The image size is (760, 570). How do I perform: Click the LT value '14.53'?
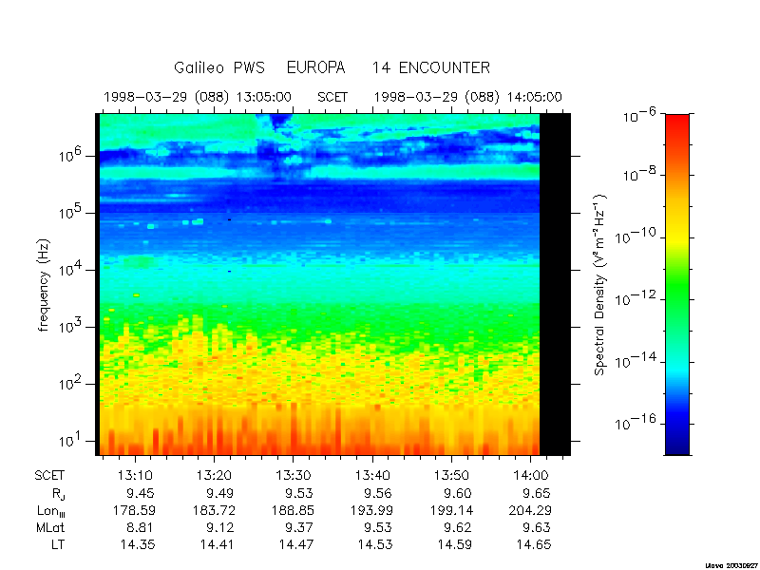[x=375, y=544]
